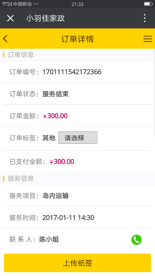Tap the battery indicator in the status bar
The height and width of the screenshot is (276, 155).
148,4
